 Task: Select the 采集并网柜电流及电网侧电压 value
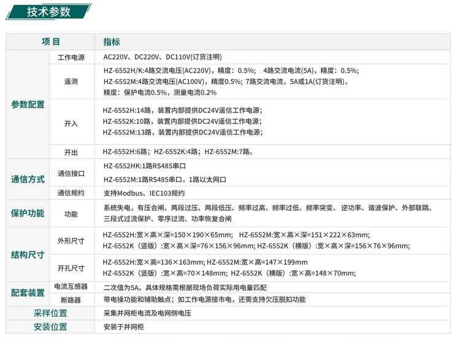pyautogui.click(x=147, y=313)
